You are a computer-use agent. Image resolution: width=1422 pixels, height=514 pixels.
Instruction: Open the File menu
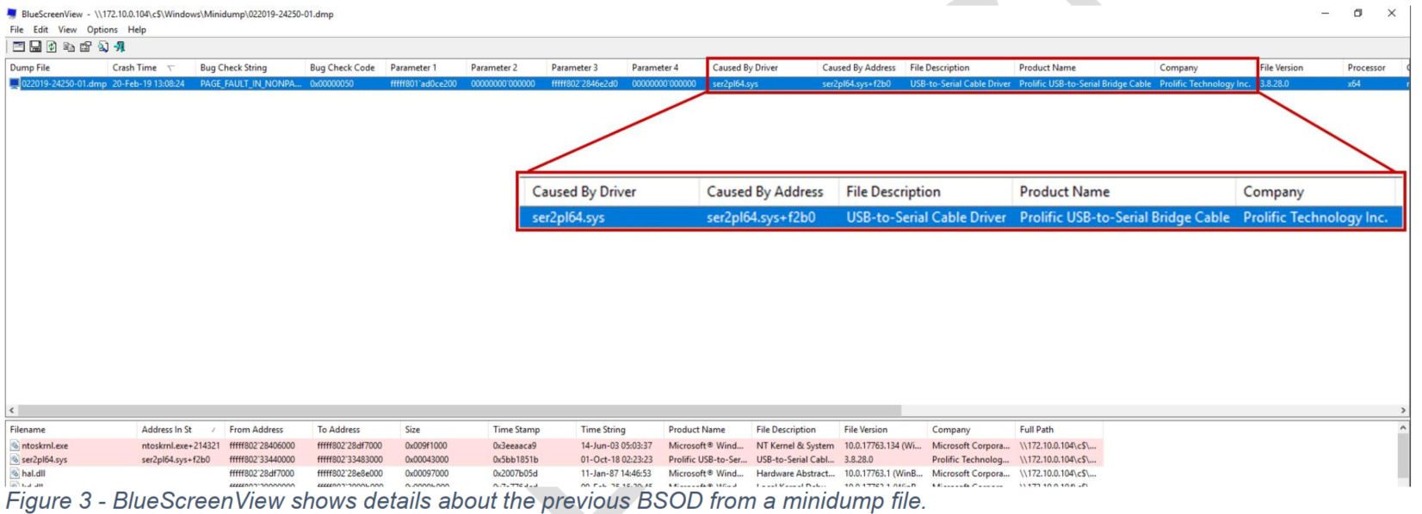tap(16, 29)
